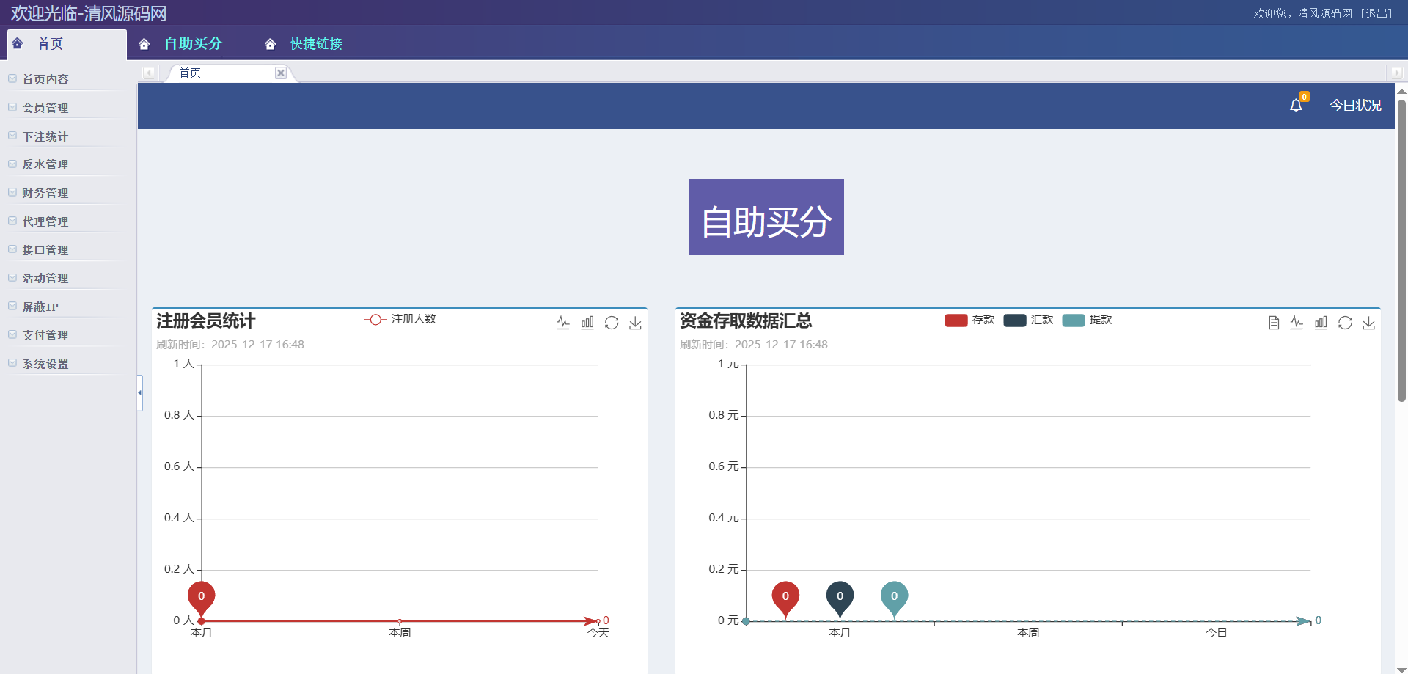The image size is (1408, 674).
Task: Switch registration chart to bar view
Action: pos(587,323)
